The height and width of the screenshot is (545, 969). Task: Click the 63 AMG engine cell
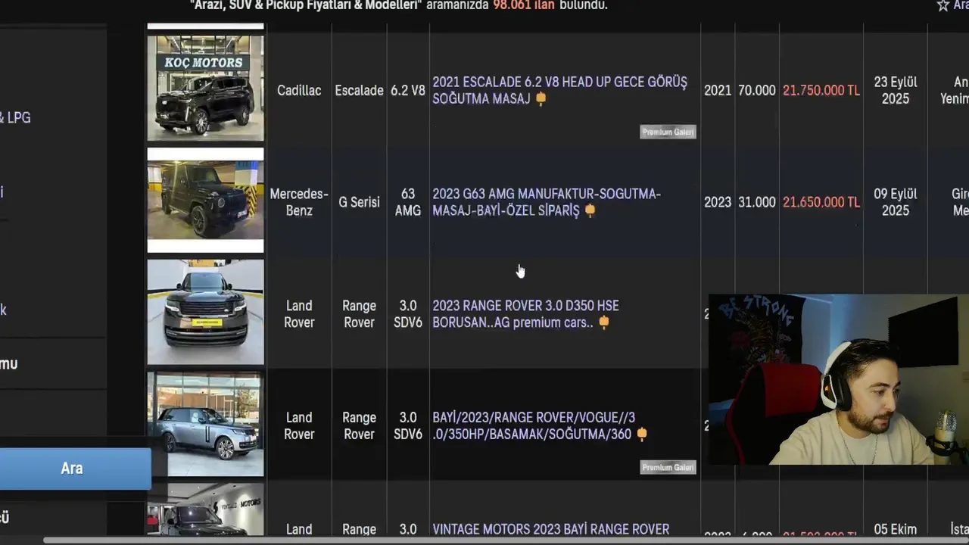click(408, 202)
